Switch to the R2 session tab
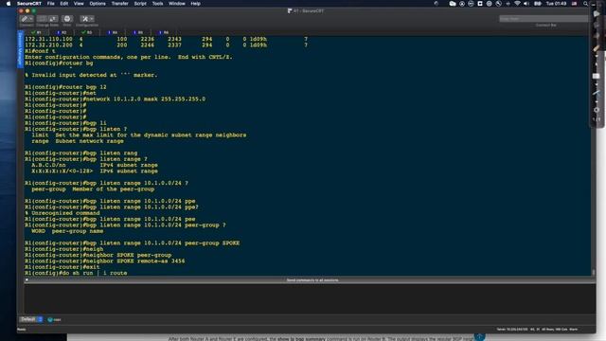The height and width of the screenshot is (341, 606). (x=62, y=32)
